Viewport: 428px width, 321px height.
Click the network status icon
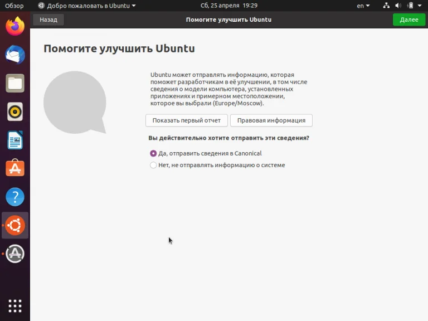(x=386, y=6)
